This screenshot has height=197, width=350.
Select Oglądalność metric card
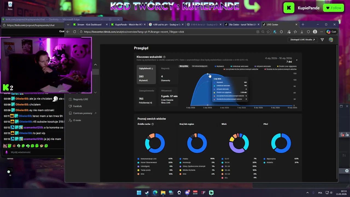coord(146,74)
